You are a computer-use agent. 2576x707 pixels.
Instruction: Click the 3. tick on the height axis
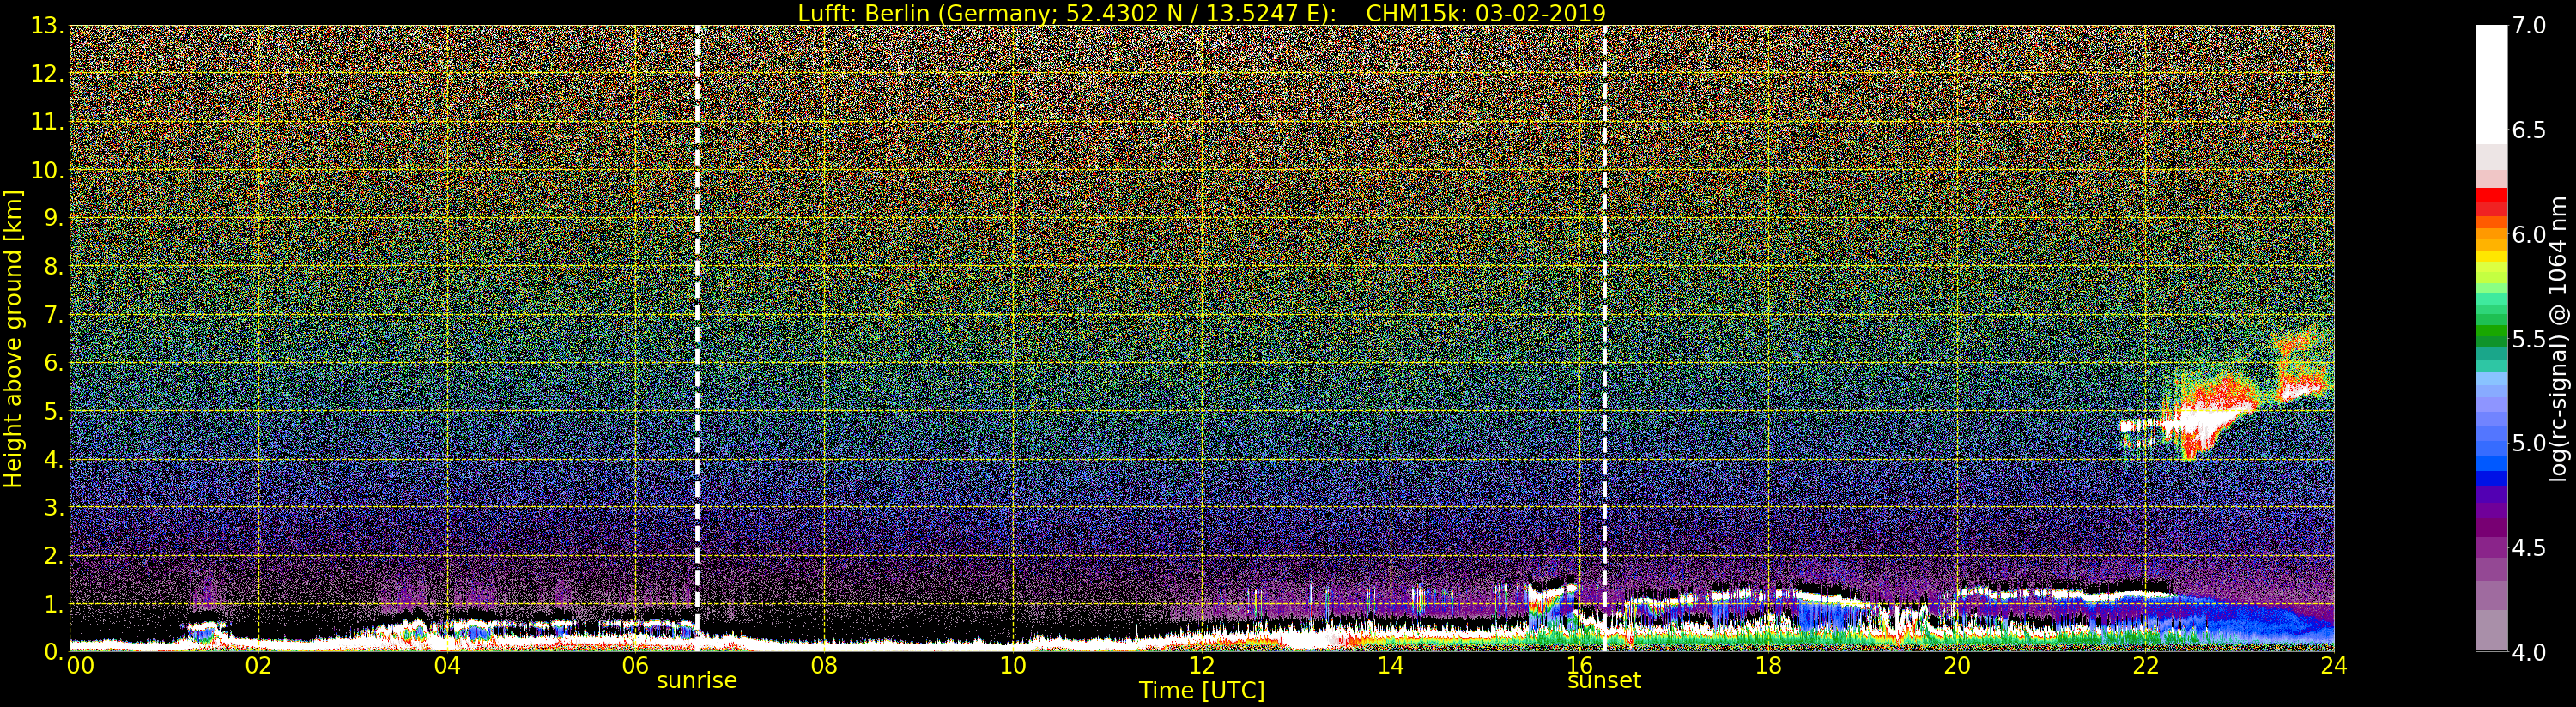click(x=52, y=507)
